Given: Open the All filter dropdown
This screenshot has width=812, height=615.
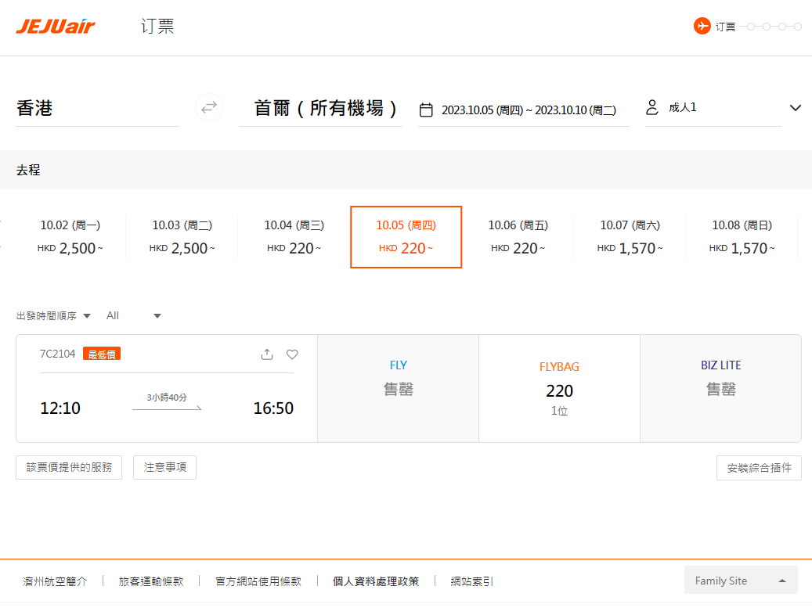Looking at the screenshot, I should 133,315.
